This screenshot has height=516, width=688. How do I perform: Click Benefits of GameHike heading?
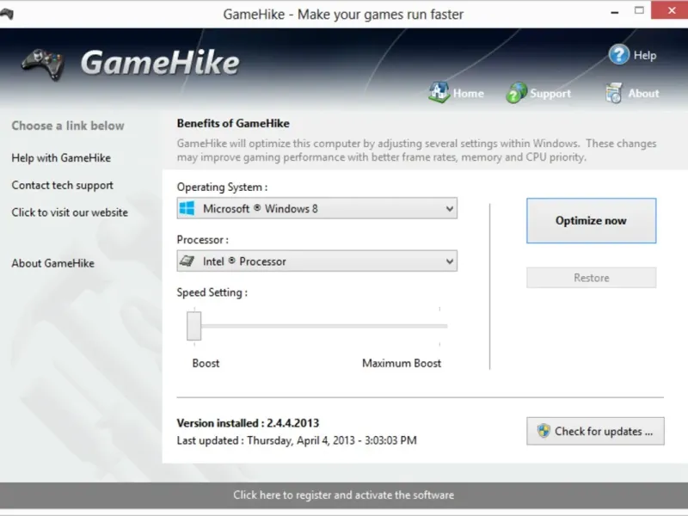click(233, 123)
